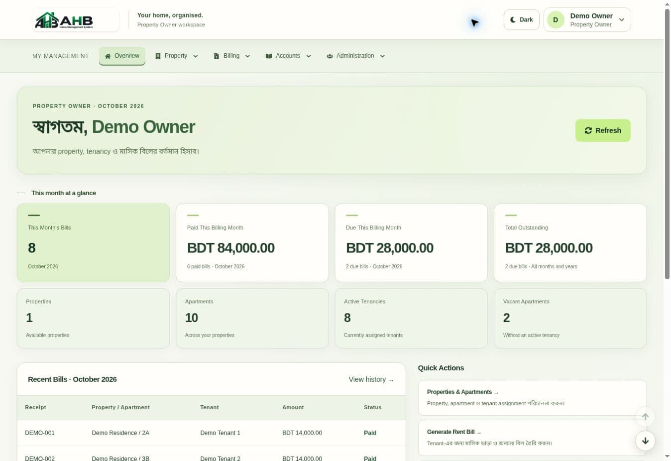Viewport: 671px width, 461px height.
Task: Click the Active Tenancies card
Action: [411, 319]
